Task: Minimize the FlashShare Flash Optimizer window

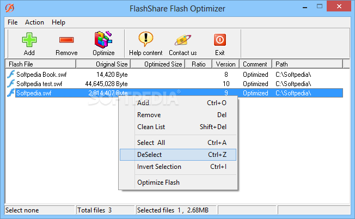Action: tap(305, 7)
